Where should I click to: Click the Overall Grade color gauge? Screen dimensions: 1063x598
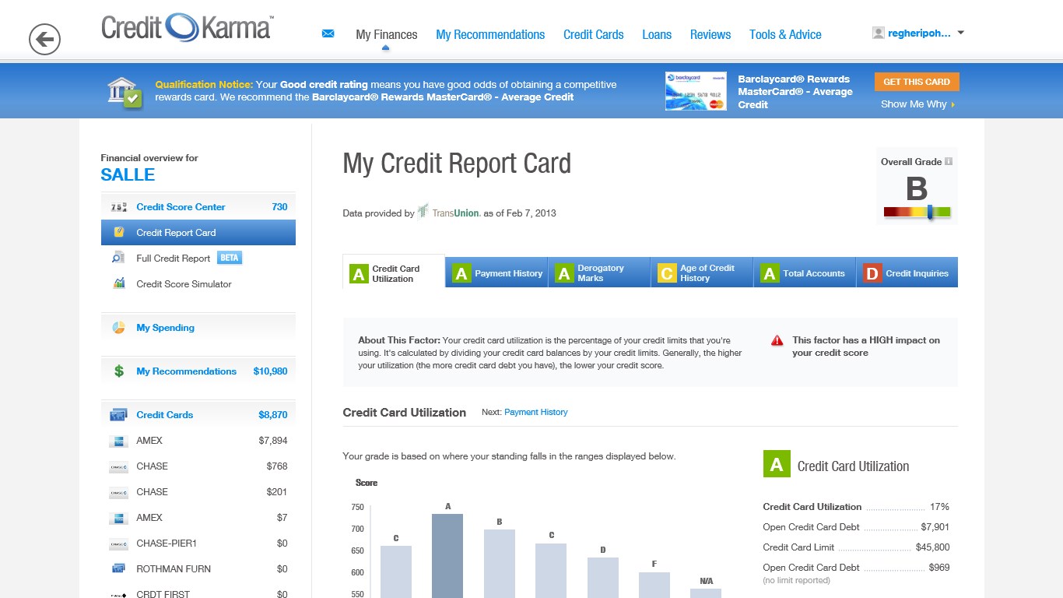coord(917,212)
